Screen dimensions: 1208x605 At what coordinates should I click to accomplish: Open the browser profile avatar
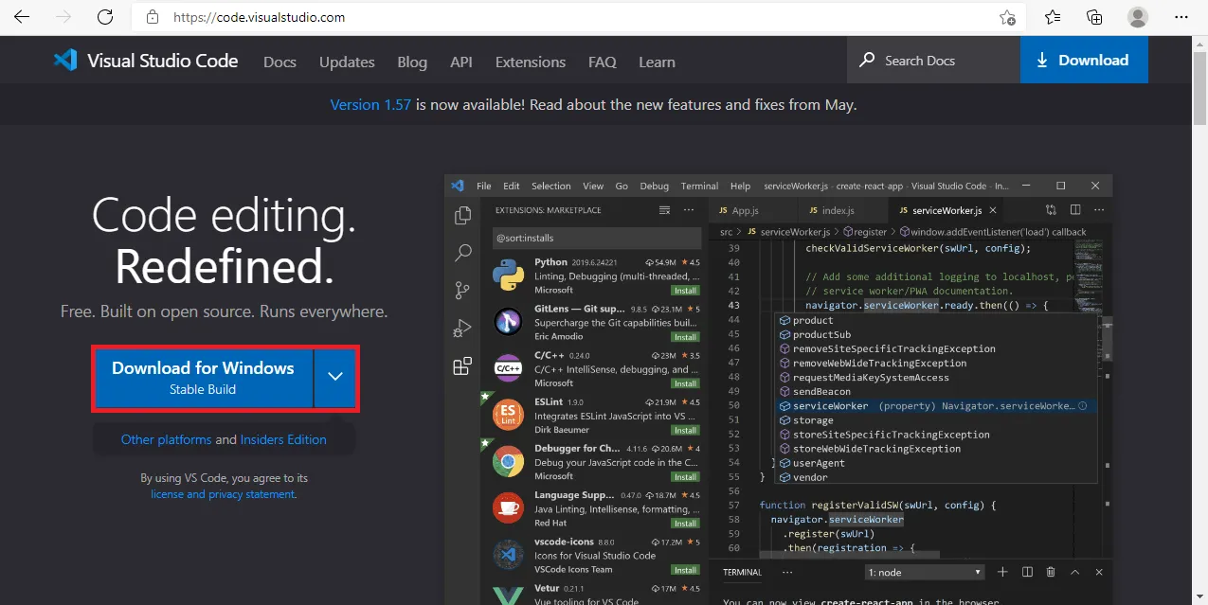point(1138,17)
